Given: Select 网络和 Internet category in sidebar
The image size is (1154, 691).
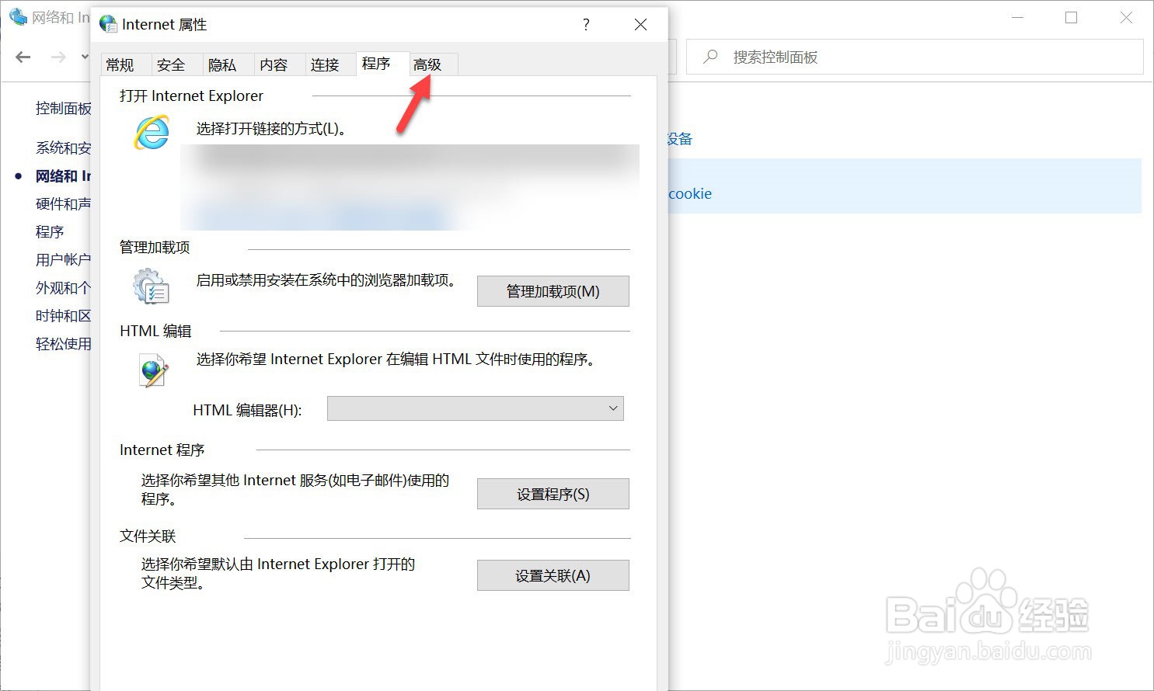Looking at the screenshot, I should click(x=64, y=176).
